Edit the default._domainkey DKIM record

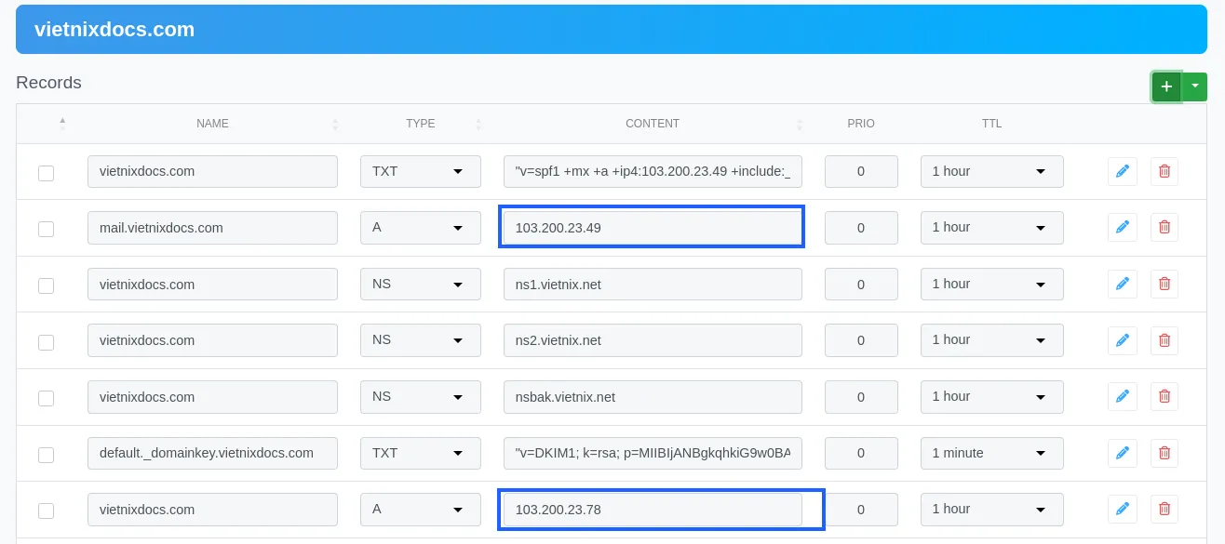[x=1123, y=453]
